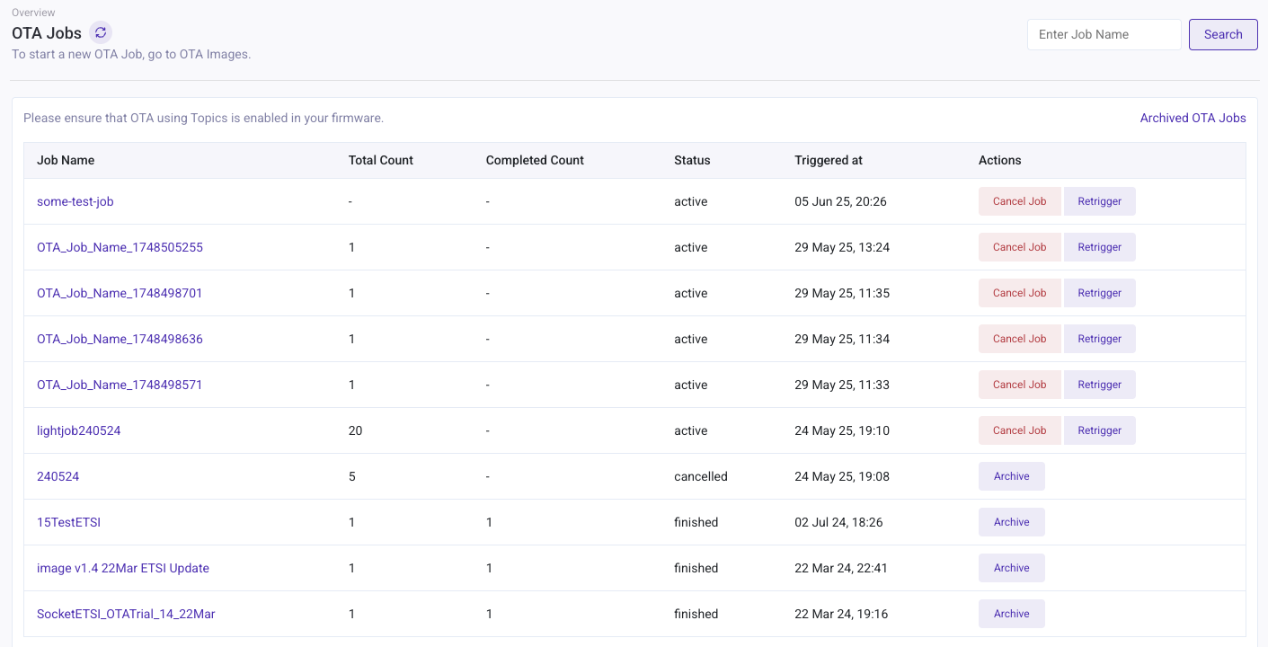Open image v1.4 22Mar ETSI Update job
Viewport: 1268px width, 647px height.
(123, 568)
